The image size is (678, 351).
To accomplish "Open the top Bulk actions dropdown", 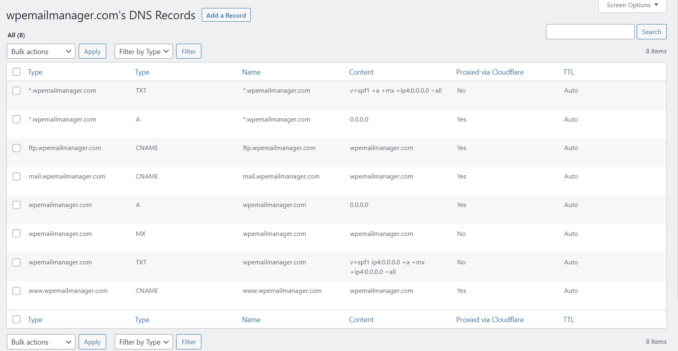I will tap(41, 51).
